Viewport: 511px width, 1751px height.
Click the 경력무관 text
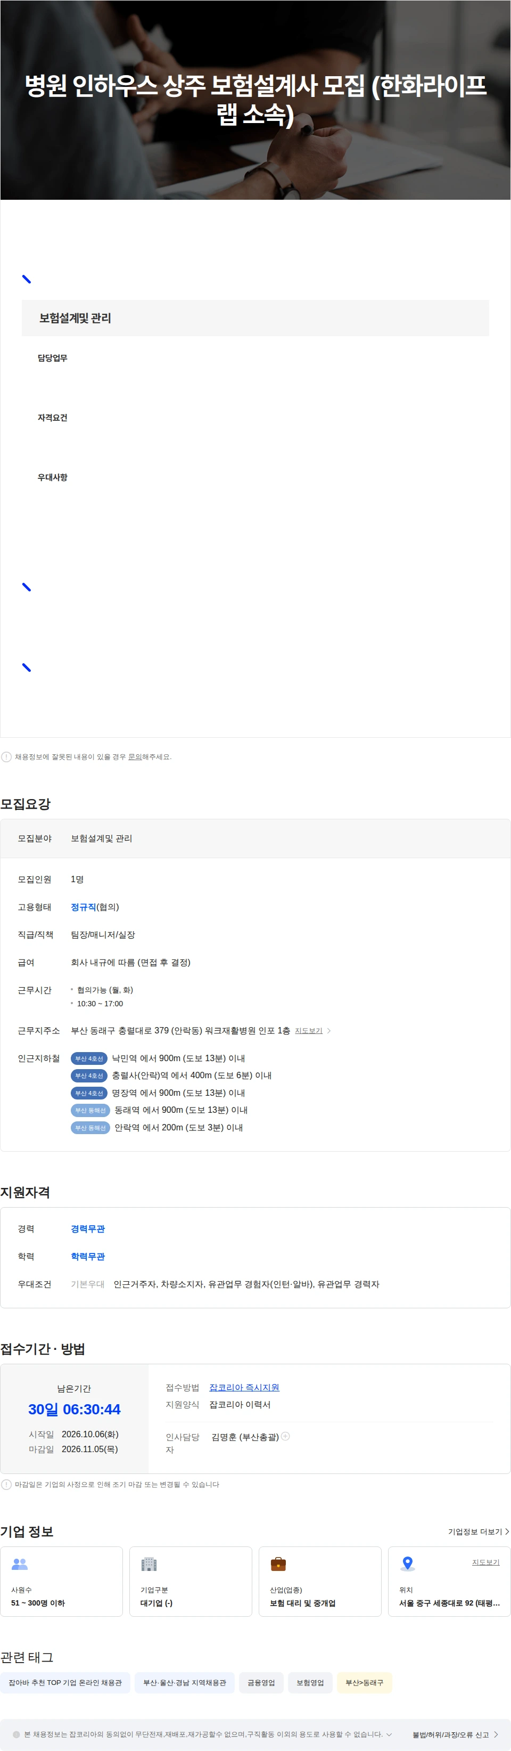(88, 1228)
